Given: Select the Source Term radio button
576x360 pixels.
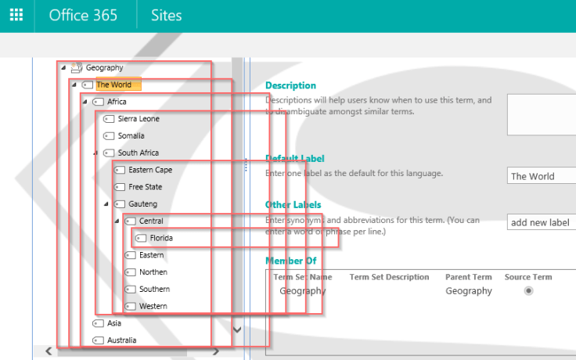Looking at the screenshot, I should (529, 291).
